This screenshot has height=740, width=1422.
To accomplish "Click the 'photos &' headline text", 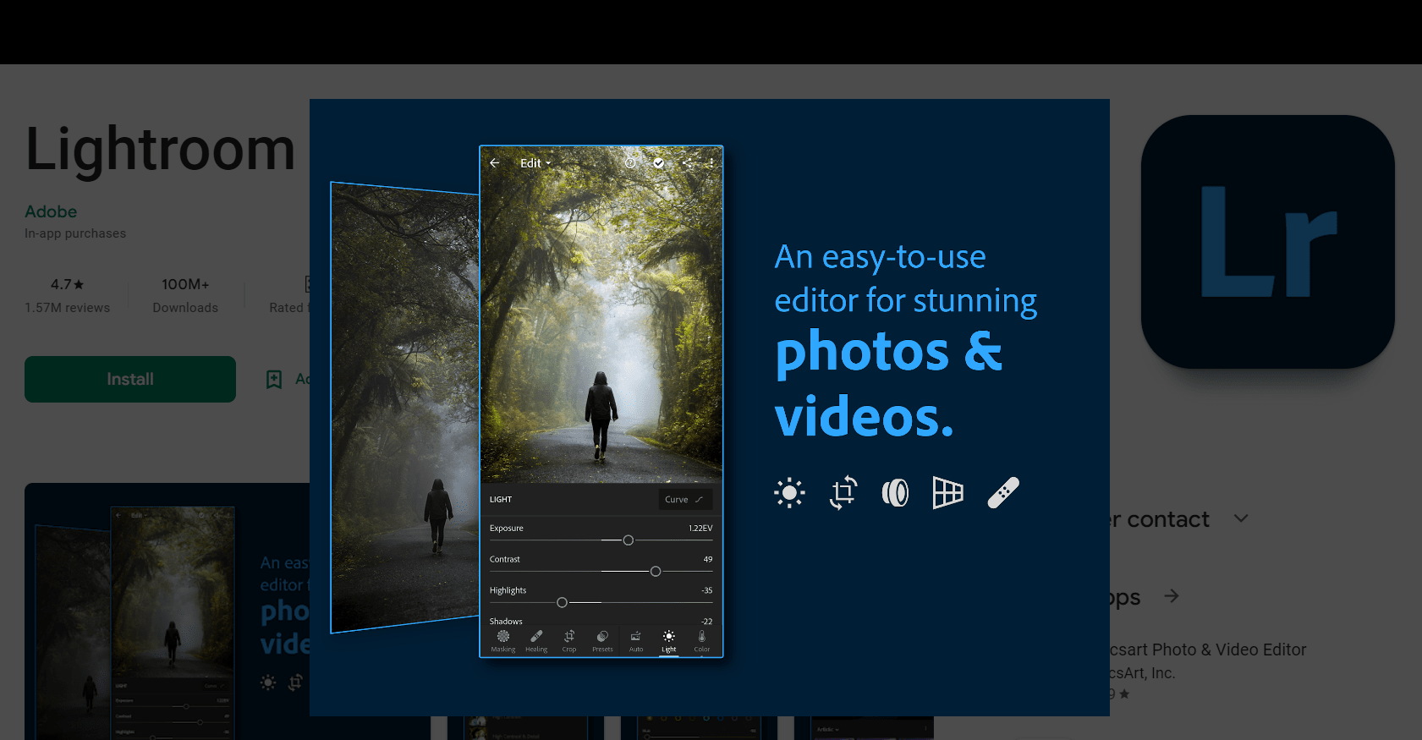I will (x=888, y=351).
